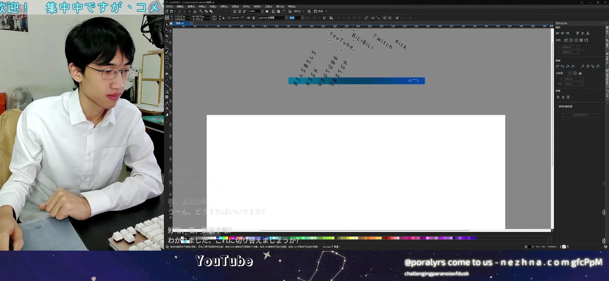Open the 对象 menu
The width and height of the screenshot is (609, 281).
click(x=213, y=7)
